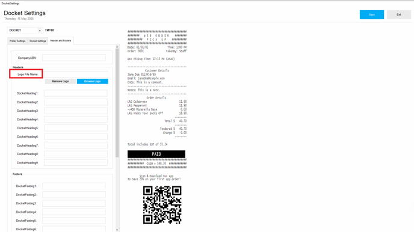This screenshot has height=232, width=414.
Task: Open the DOCKET type dropdown
Action: (40, 30)
